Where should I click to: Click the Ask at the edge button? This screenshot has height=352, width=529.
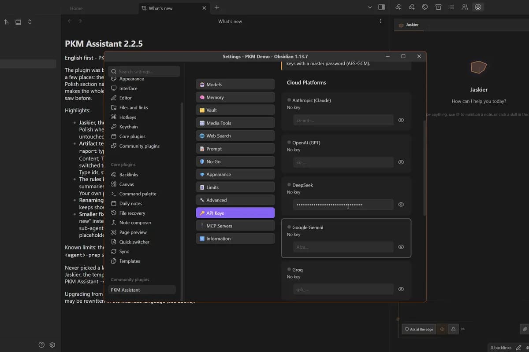point(419,329)
